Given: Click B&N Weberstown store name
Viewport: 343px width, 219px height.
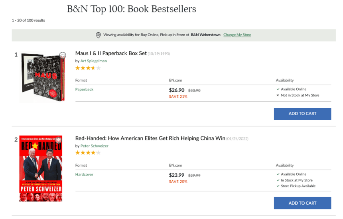Looking at the screenshot, I should coord(205,35).
